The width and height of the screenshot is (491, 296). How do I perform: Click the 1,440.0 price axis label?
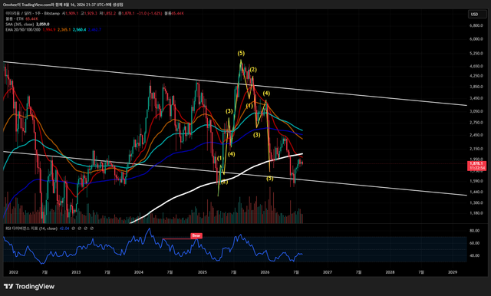(476, 192)
